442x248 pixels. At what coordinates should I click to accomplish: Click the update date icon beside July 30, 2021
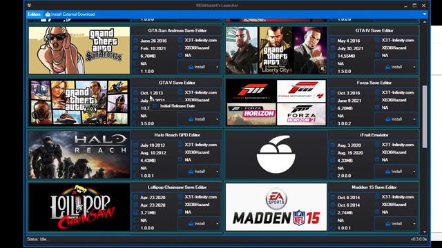(333, 48)
